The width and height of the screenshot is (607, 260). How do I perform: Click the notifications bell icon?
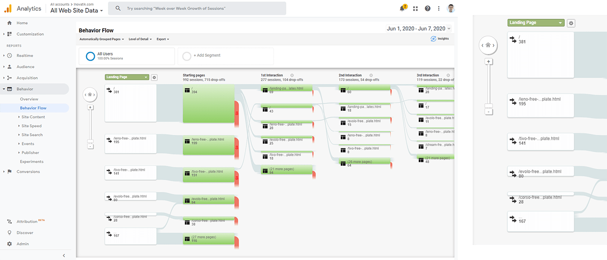coord(403,8)
